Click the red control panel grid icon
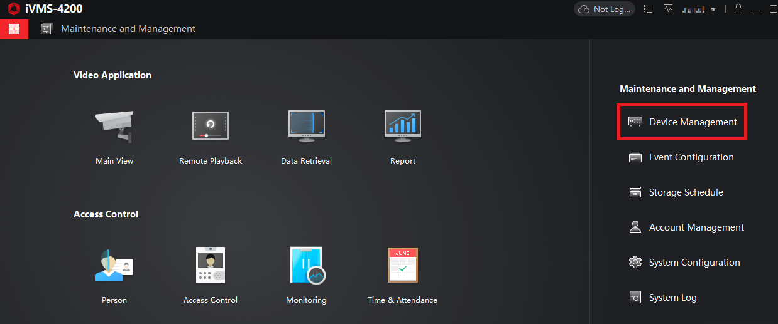Image resolution: width=778 pixels, height=324 pixels. point(14,29)
